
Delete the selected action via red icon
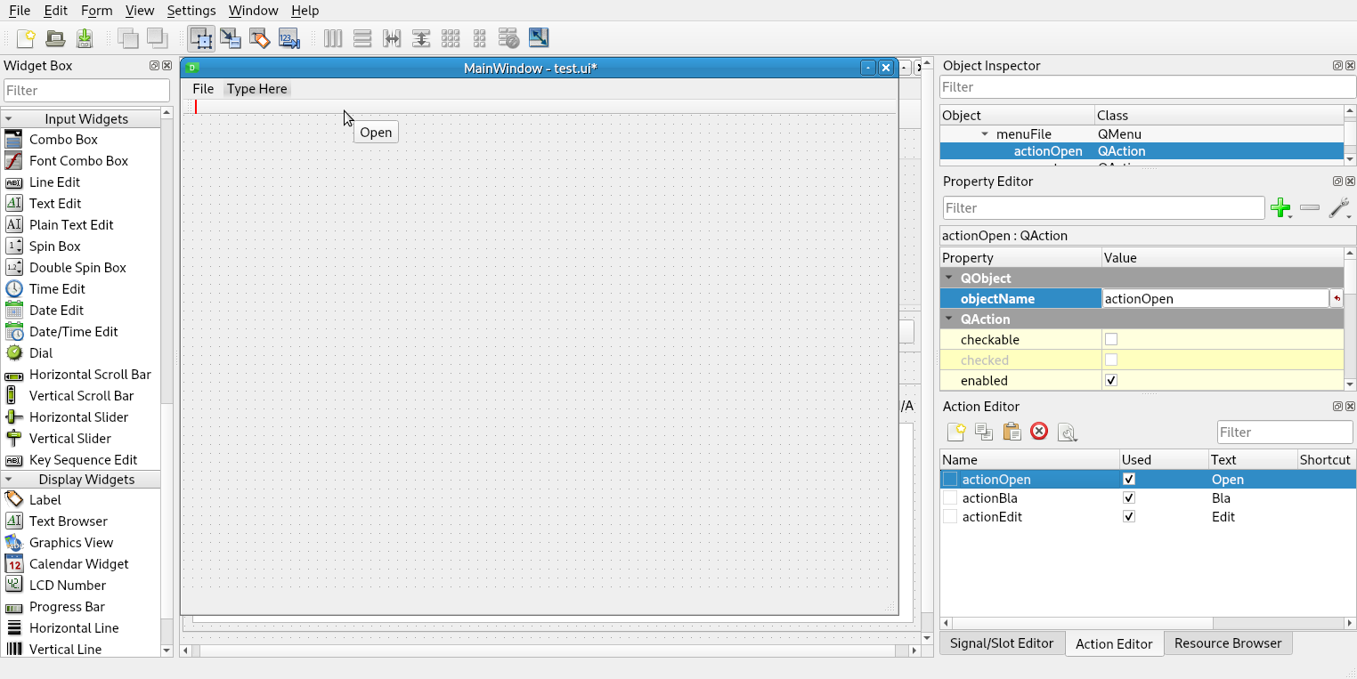[1039, 432]
